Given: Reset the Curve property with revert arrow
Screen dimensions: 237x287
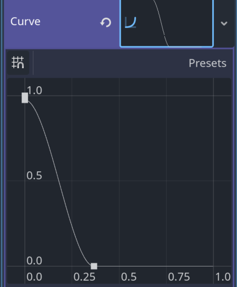Looking at the screenshot, I should tap(106, 23).
